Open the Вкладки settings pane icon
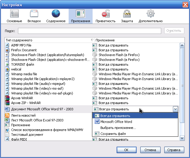Viewport: 190px width, 158px height. pos(34,13)
